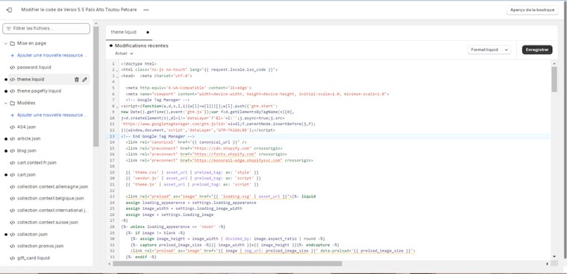Fold the code at line 2

(x=117, y=70)
